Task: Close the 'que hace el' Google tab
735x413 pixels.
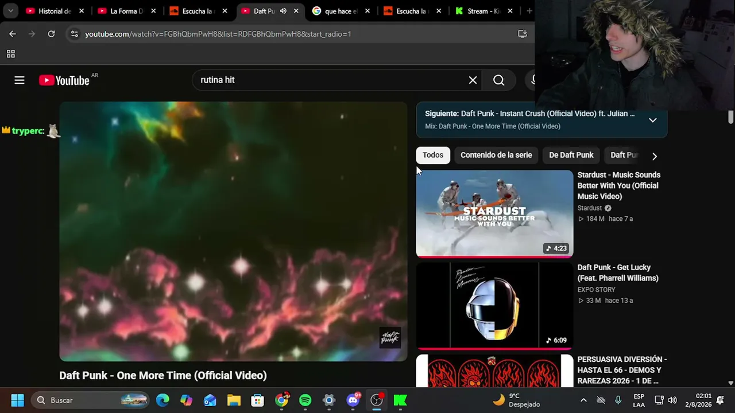Action: click(x=368, y=11)
